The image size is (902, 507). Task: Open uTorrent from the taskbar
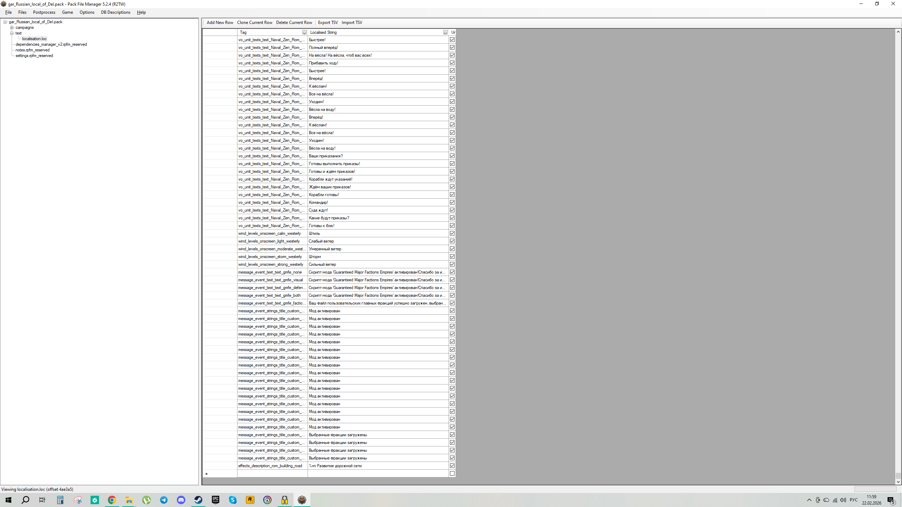(x=147, y=500)
